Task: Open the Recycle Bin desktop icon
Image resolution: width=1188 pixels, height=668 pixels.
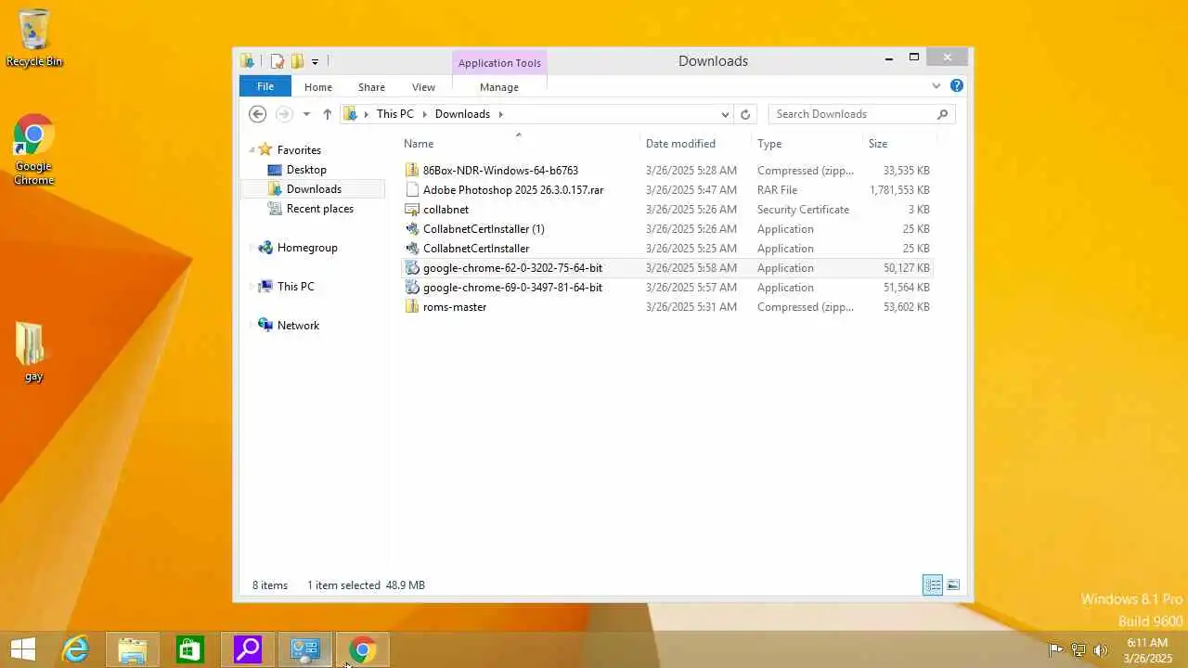Action: pyautogui.click(x=34, y=39)
